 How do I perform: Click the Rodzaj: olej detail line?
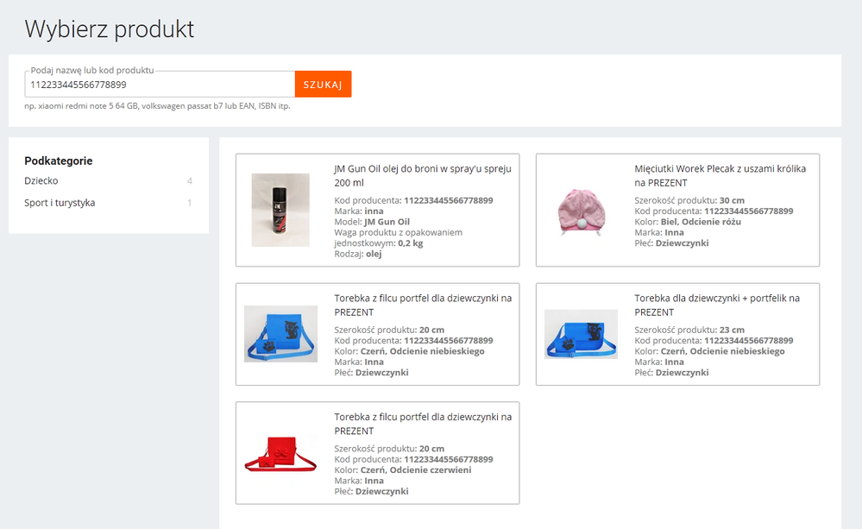pyautogui.click(x=358, y=254)
